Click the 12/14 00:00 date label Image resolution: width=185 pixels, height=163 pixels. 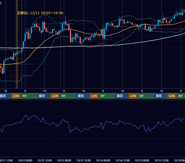point(103,160)
